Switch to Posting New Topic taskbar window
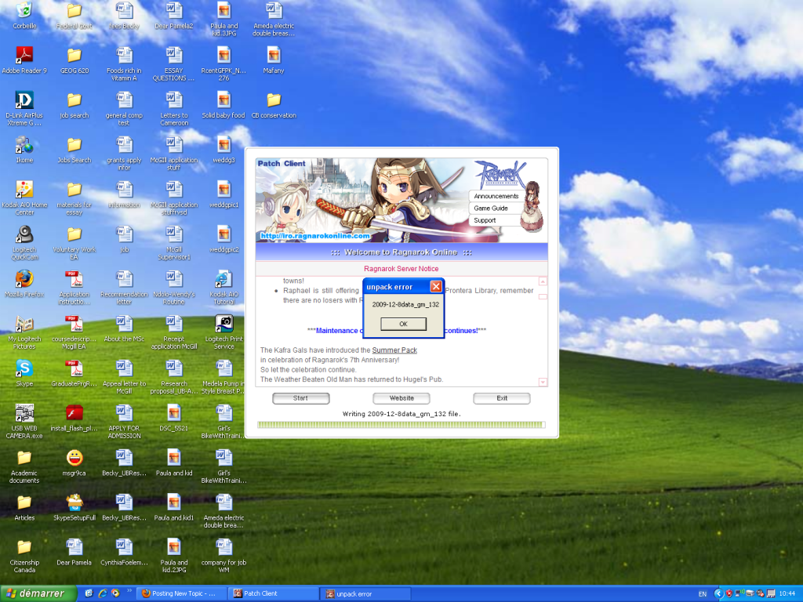803x602 pixels. pos(181,594)
